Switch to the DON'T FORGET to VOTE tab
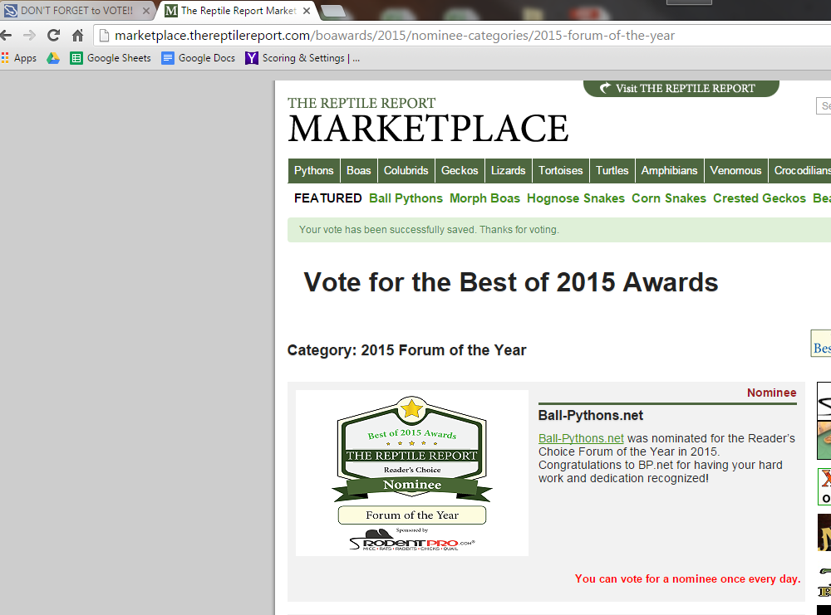This screenshot has width=831, height=615. pos(76,11)
